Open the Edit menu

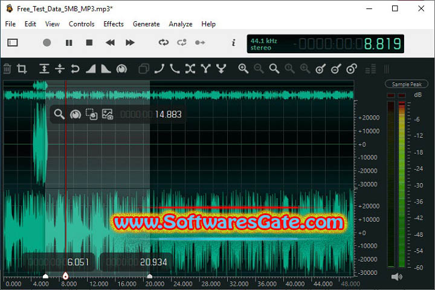pyautogui.click(x=30, y=24)
